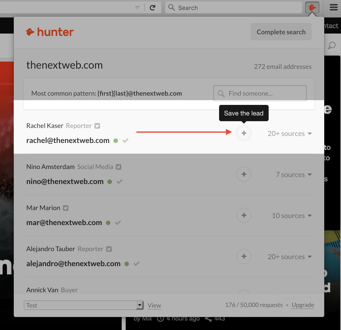The image size is (341, 330).
Task: Expand Rachel's 20+ sources list
Action: tap(290, 134)
